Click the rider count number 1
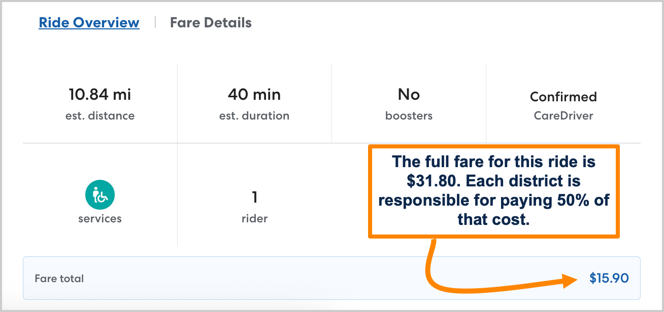This screenshot has width=664, height=312. pyautogui.click(x=254, y=197)
